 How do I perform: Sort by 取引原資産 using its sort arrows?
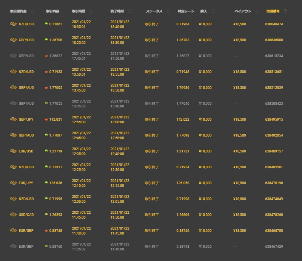coord(32,11)
